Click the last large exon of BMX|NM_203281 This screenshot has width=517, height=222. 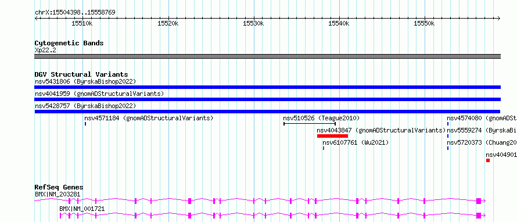coord(479,200)
